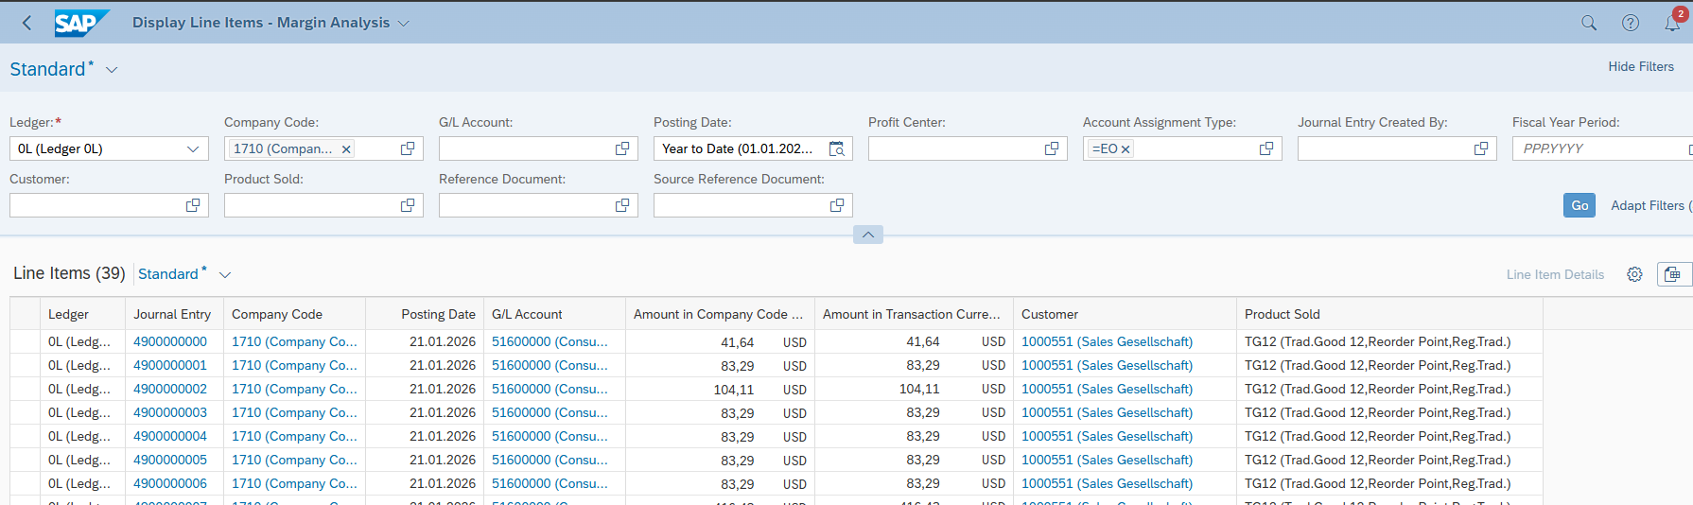Open the Standard filter variant dropdown

click(x=112, y=70)
